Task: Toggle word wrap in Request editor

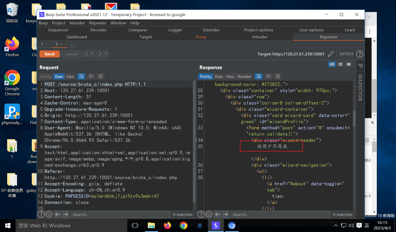Action: coord(81,76)
